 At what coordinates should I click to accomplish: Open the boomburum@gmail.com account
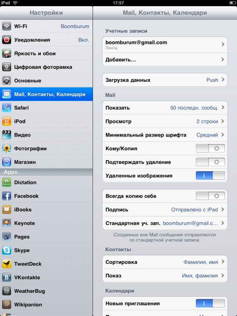(165, 44)
